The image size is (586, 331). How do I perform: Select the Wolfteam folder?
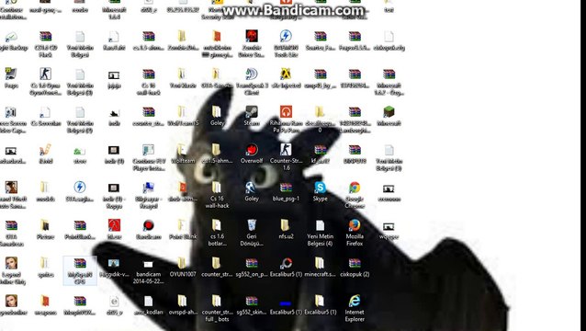click(183, 154)
